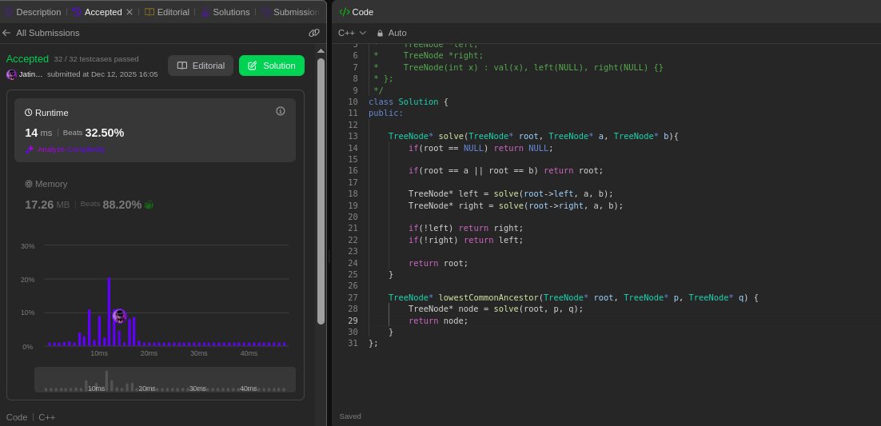Viewport: 881px width, 426px height.
Task: Toggle the Auto lock indicator in editor
Action: tap(381, 33)
